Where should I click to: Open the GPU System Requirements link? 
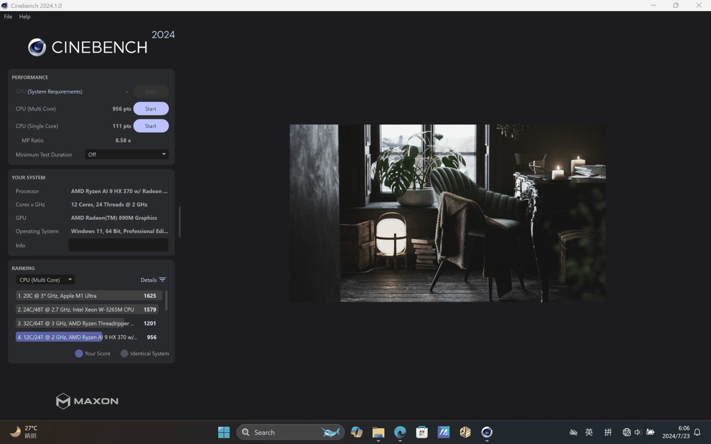(55, 91)
